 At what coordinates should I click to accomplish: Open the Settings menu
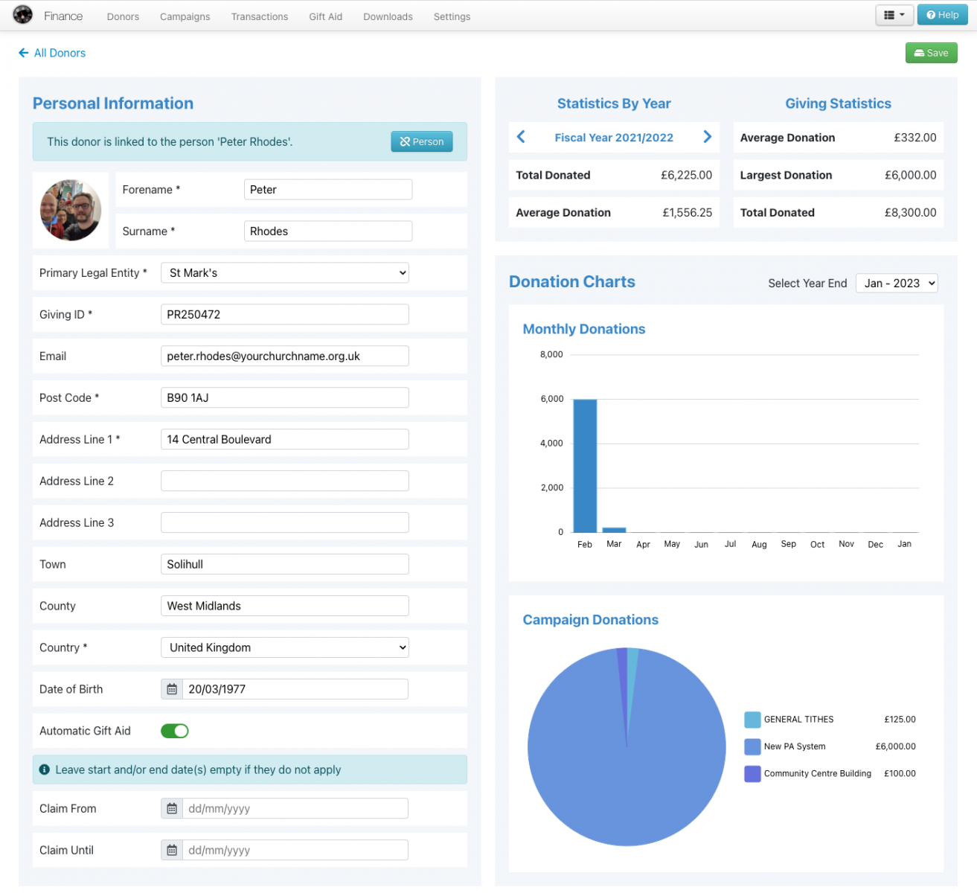coord(452,16)
